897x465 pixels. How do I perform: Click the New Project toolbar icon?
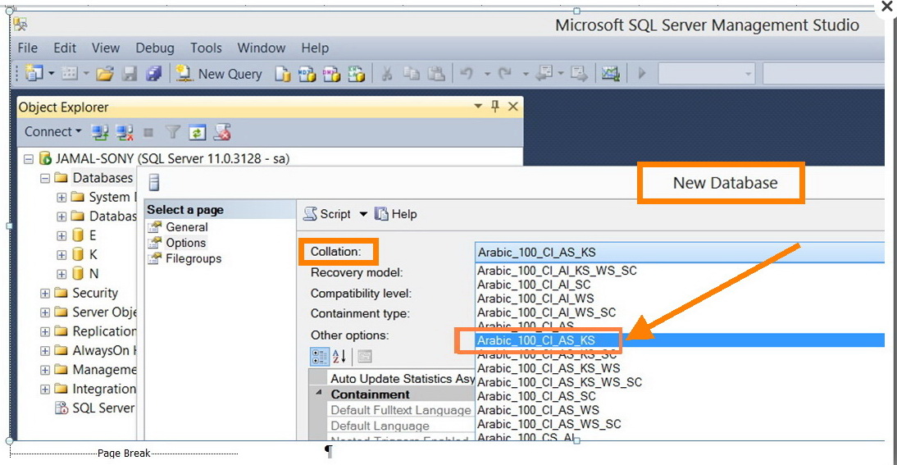(x=34, y=73)
